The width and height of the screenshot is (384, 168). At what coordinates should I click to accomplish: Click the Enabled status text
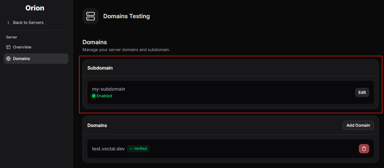click(x=104, y=96)
